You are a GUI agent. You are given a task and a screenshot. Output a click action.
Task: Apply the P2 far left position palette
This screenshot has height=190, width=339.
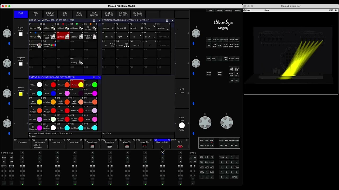123,27
